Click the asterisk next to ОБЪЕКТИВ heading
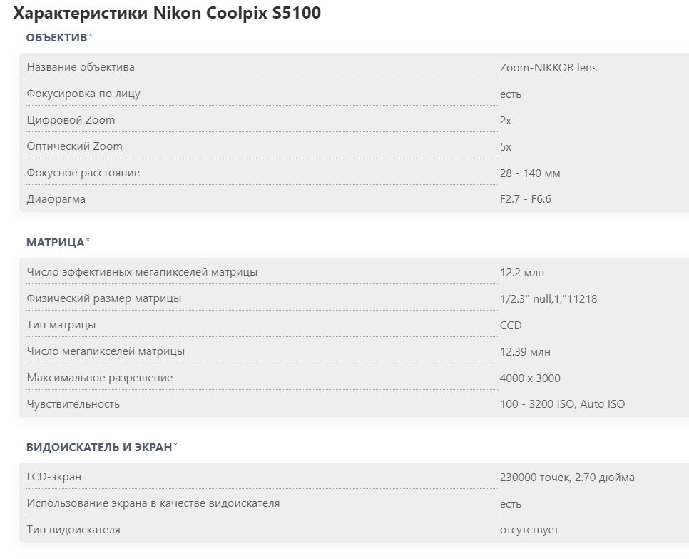Image resolution: width=689 pixels, height=559 pixels. [91, 35]
